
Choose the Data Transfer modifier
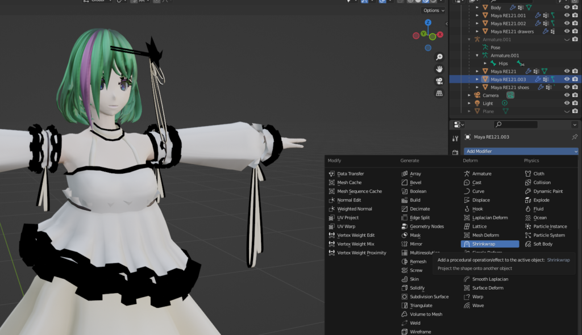coord(346,174)
